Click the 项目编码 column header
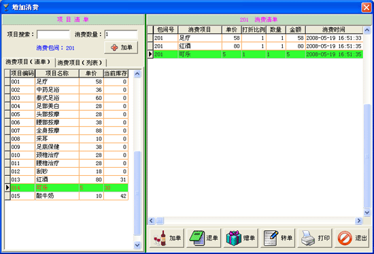374x254 pixels. click(22, 73)
